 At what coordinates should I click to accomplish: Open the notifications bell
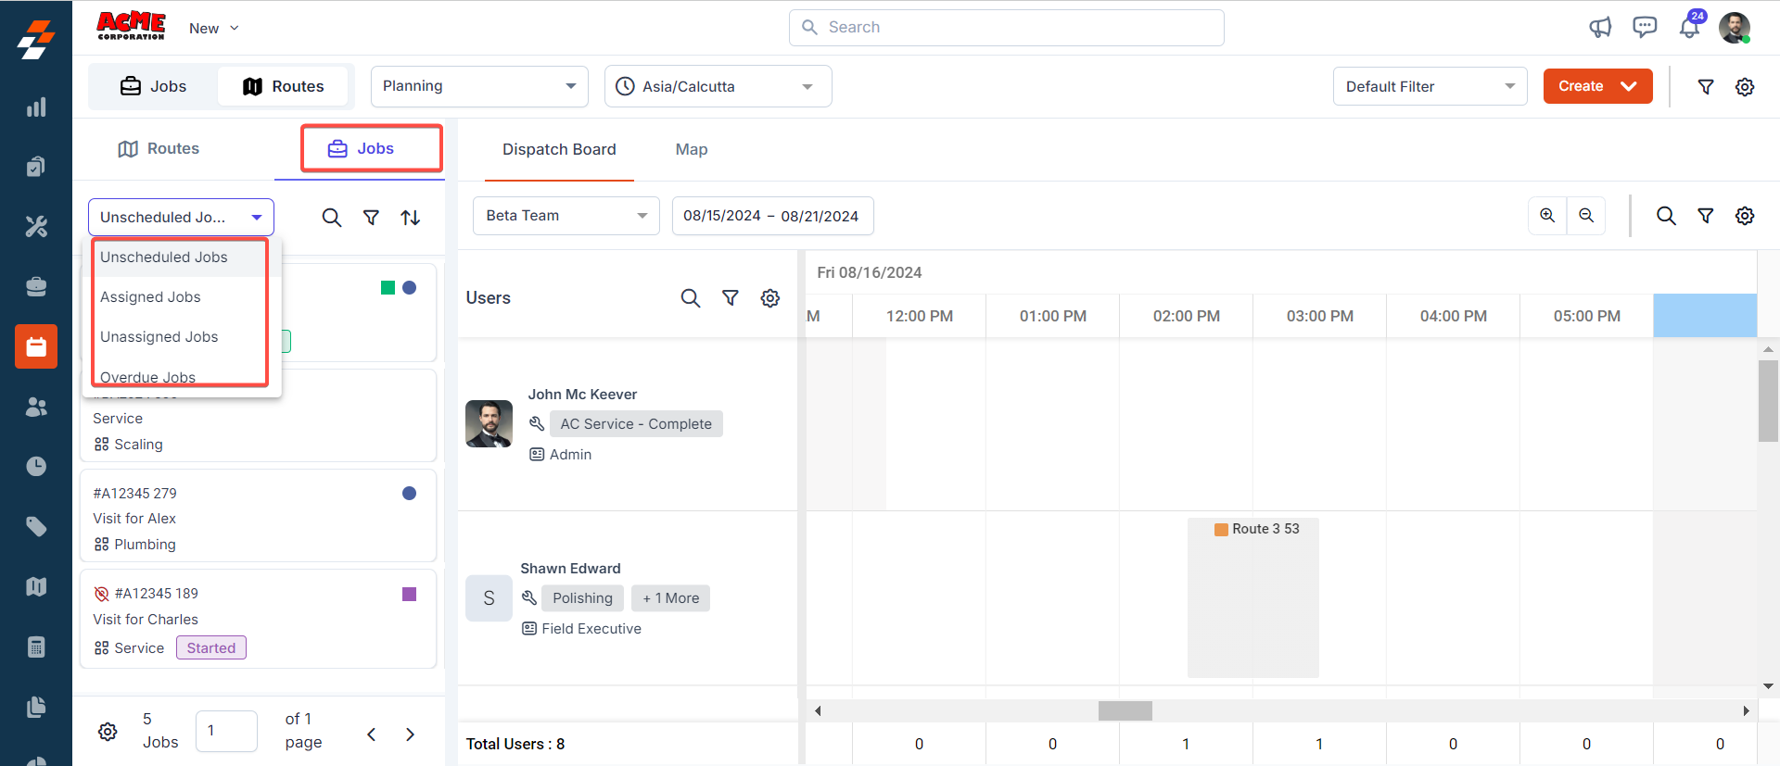[1689, 28]
